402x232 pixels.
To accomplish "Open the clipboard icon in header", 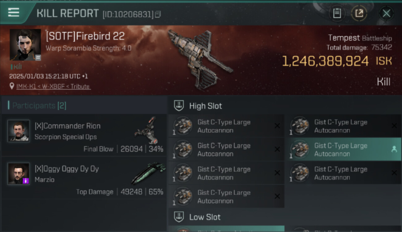I will click(x=337, y=13).
